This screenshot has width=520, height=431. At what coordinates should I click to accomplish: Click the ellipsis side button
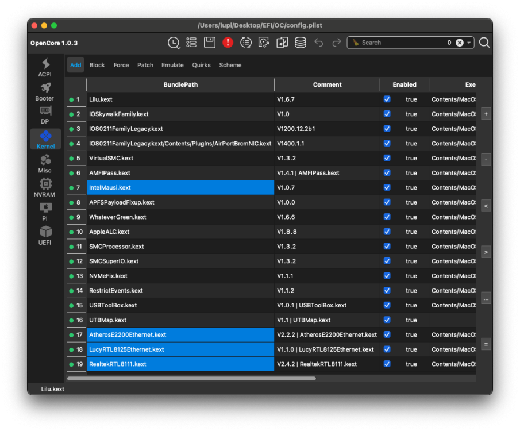[x=486, y=298]
